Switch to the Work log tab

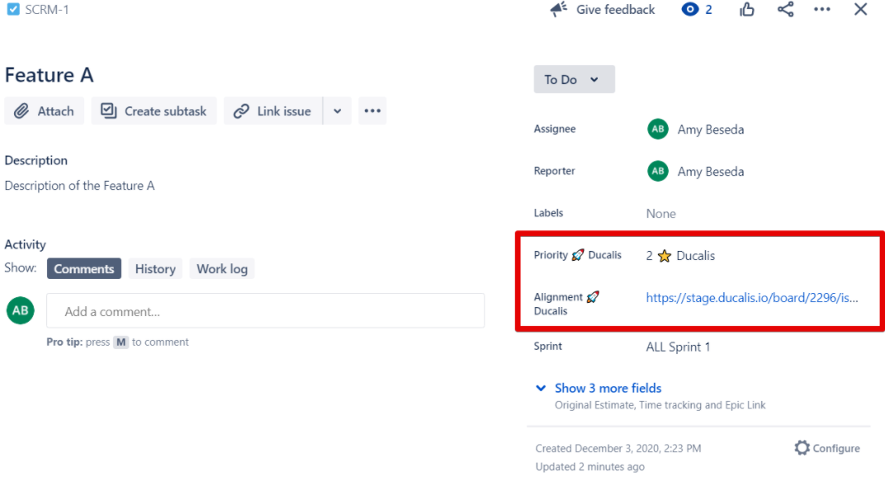point(222,269)
